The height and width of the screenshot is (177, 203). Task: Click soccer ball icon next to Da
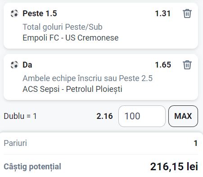coord(14,65)
